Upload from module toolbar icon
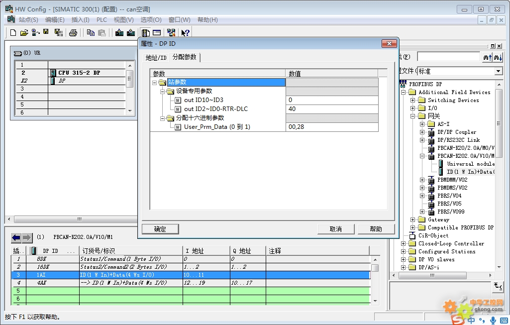This screenshot has height=325, width=510. click(x=131, y=32)
